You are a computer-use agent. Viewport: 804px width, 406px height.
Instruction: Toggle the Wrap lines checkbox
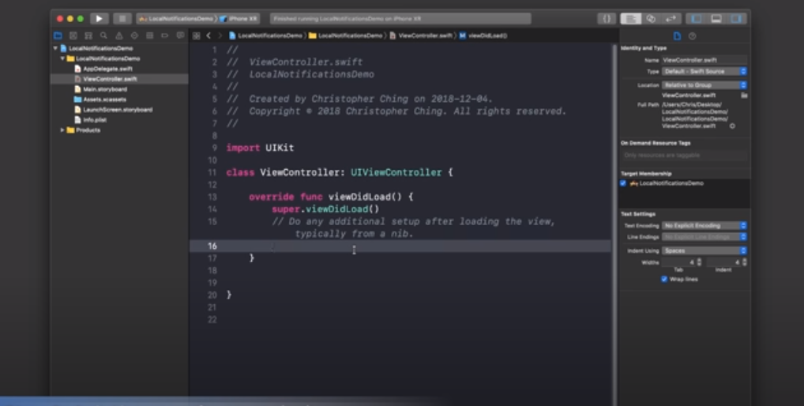(664, 280)
